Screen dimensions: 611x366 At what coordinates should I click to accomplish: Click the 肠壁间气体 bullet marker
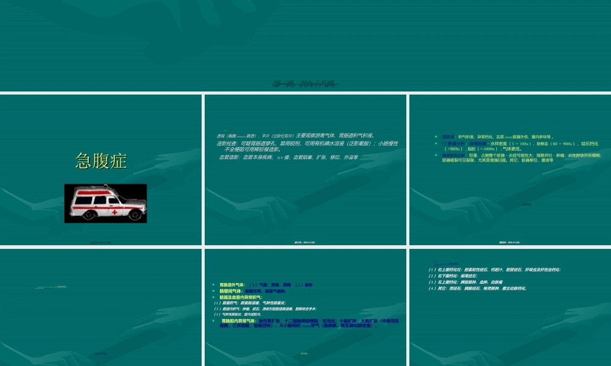click(213, 291)
